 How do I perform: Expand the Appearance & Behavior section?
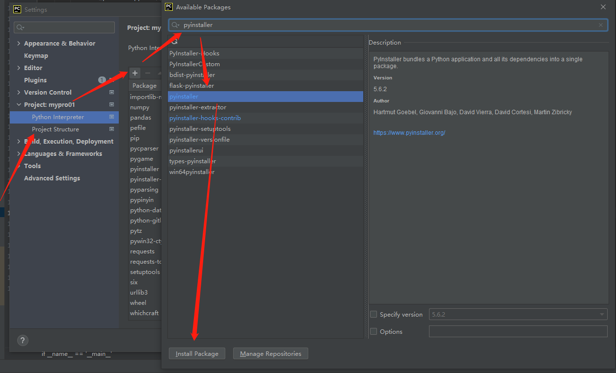pyautogui.click(x=19, y=44)
